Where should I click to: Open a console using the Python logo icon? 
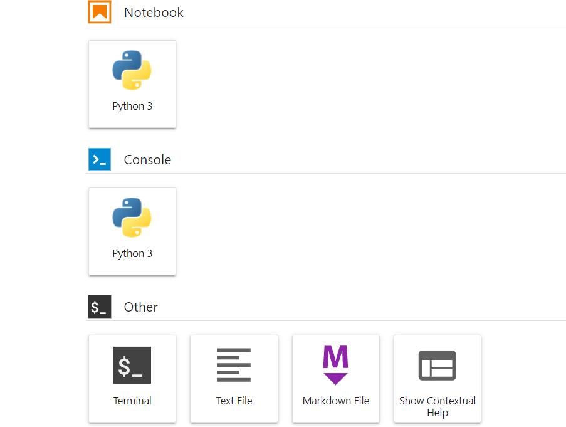point(132,218)
